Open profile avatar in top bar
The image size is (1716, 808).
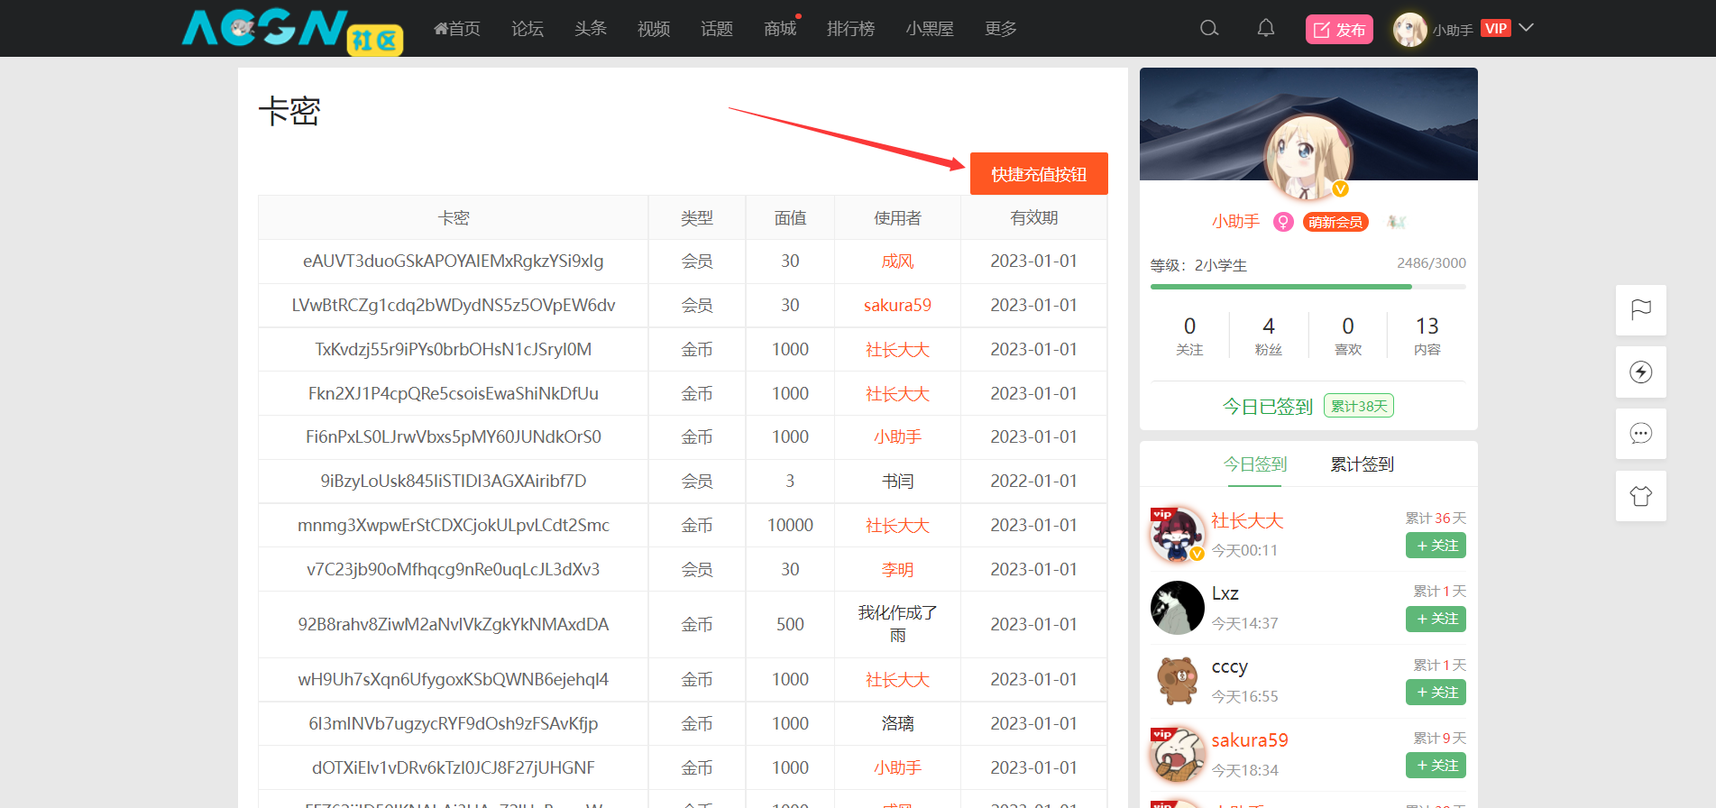coord(1409,29)
